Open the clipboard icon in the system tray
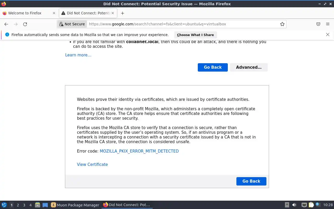 pyautogui.click(x=311, y=205)
